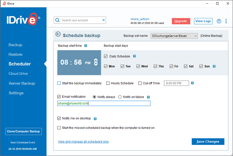Click the magnifier search icon

point(57,20)
